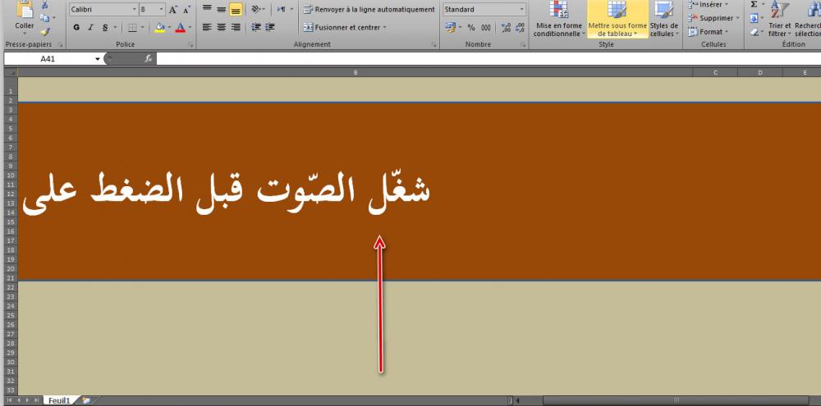This screenshot has width=821, height=406.
Task: Toggle top vertical alignment
Action: [208, 9]
